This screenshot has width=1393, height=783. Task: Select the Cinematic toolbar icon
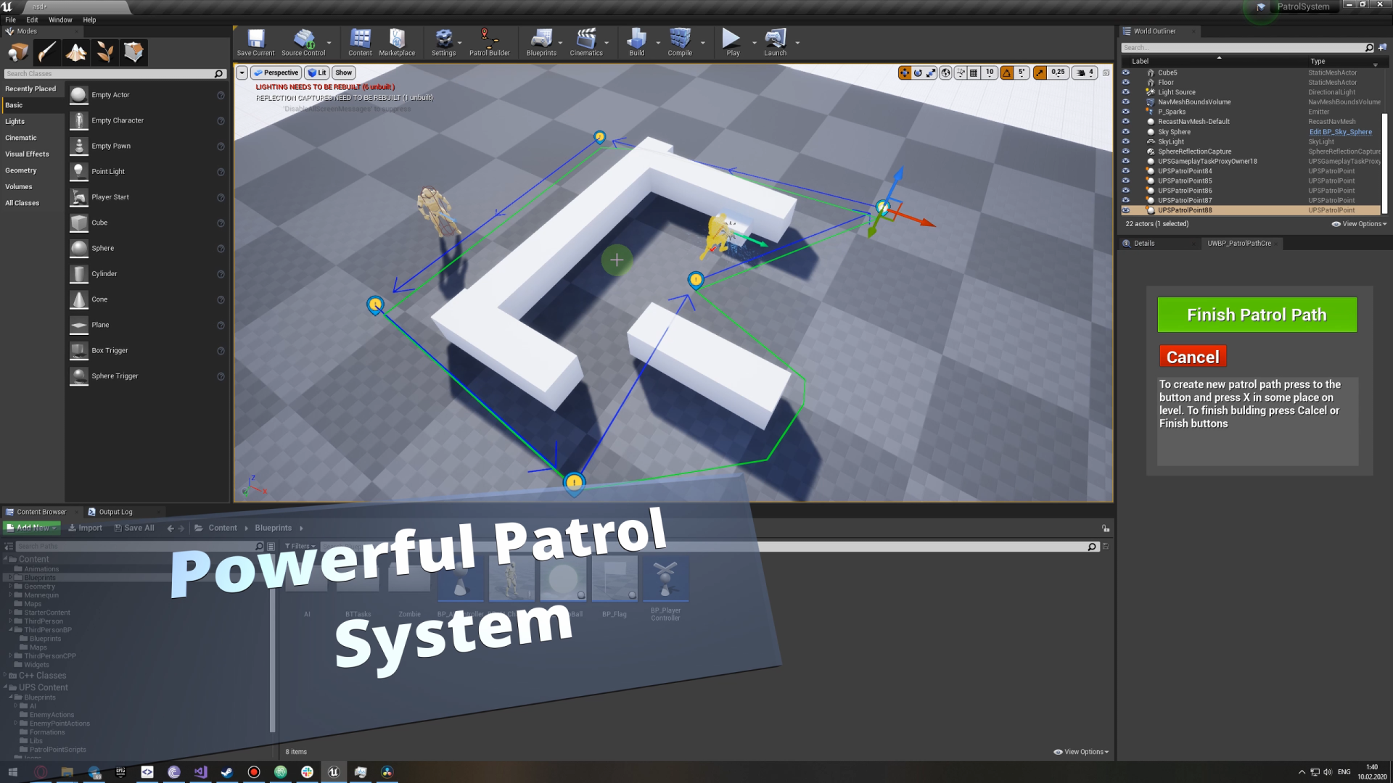coord(585,41)
